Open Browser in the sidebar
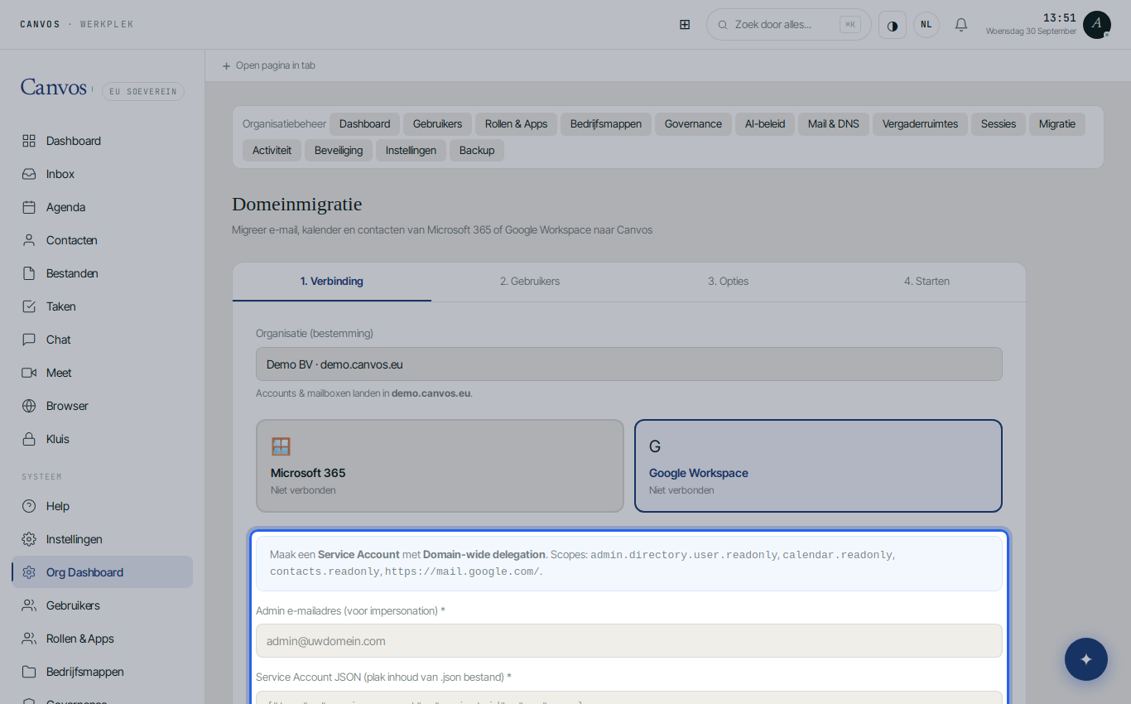Viewport: 1131px width, 704px height. (103, 406)
